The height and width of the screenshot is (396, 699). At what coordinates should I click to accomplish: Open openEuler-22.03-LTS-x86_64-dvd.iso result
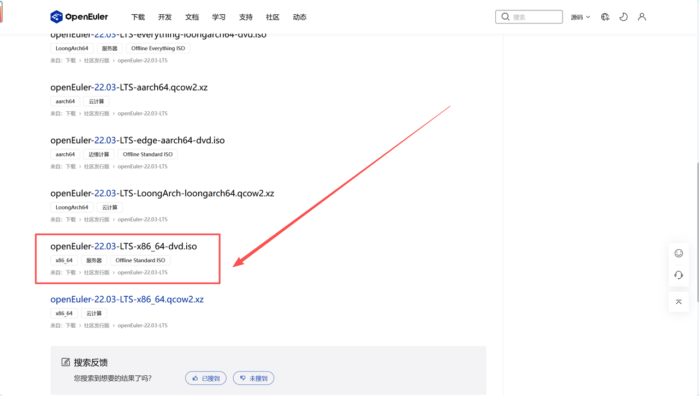(x=123, y=247)
